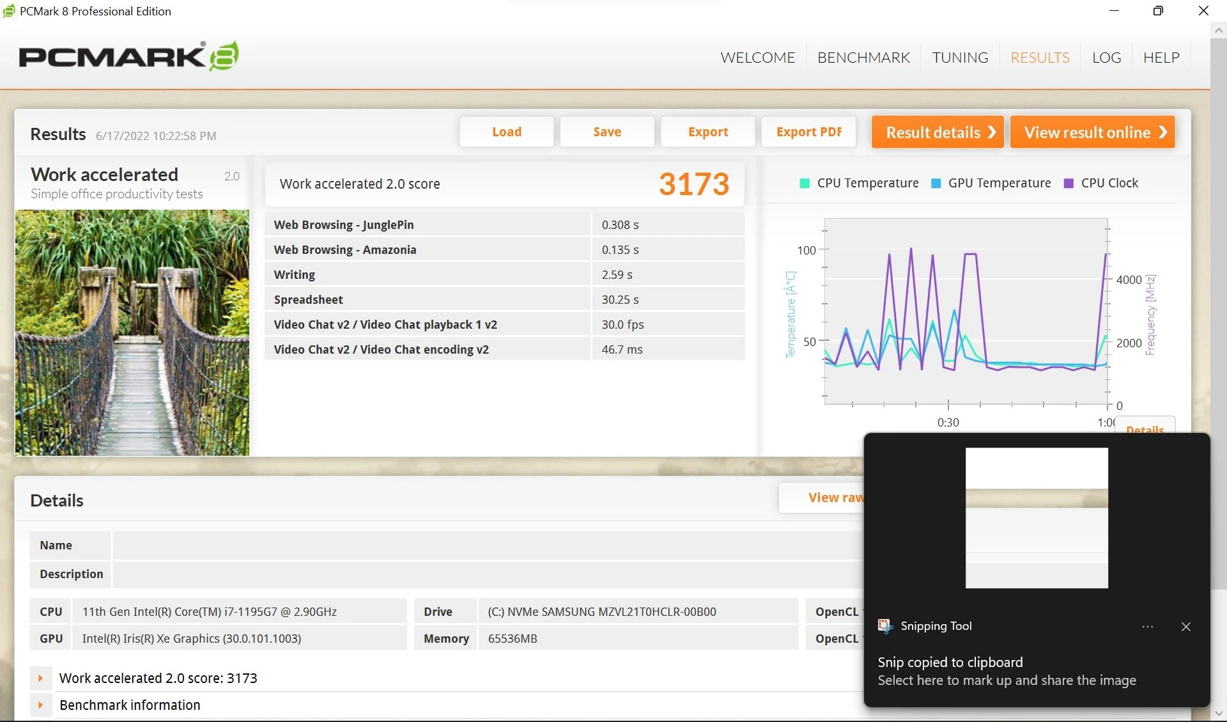Click the Export button

[708, 132]
